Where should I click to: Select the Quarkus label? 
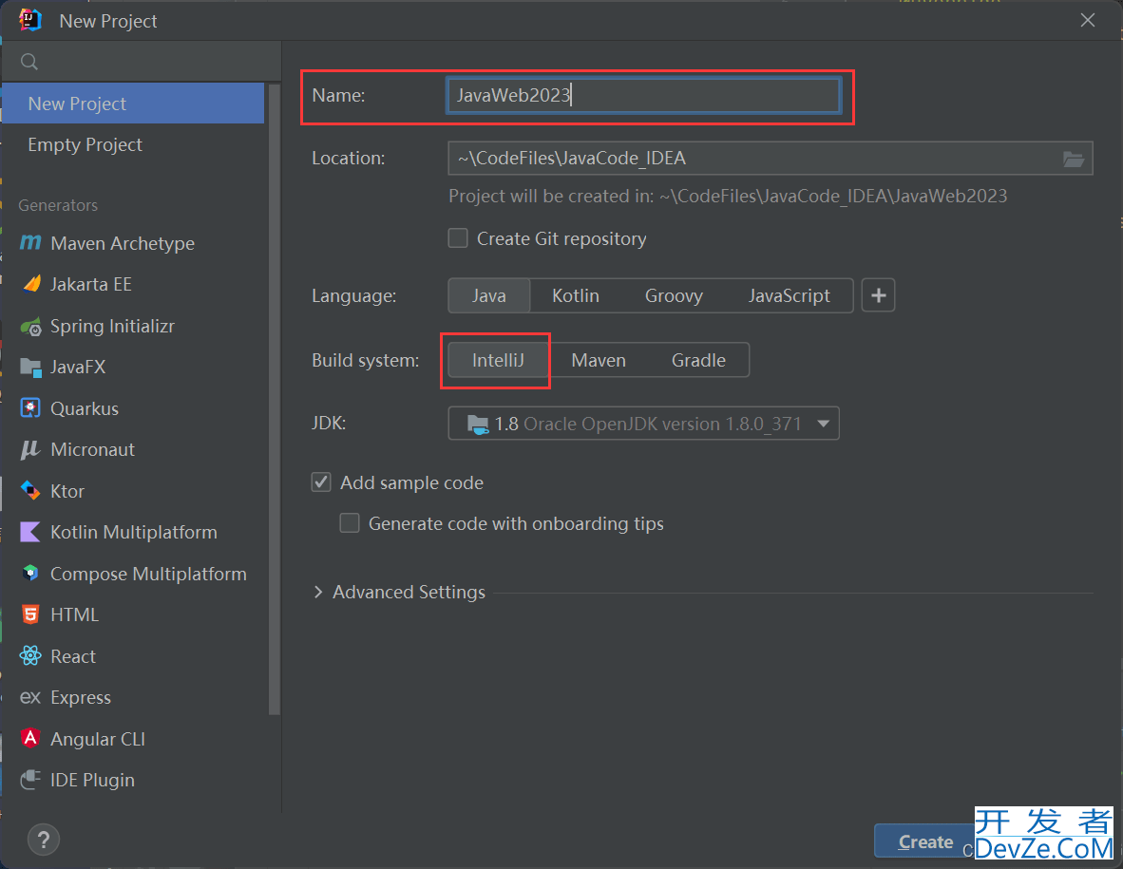pos(85,408)
